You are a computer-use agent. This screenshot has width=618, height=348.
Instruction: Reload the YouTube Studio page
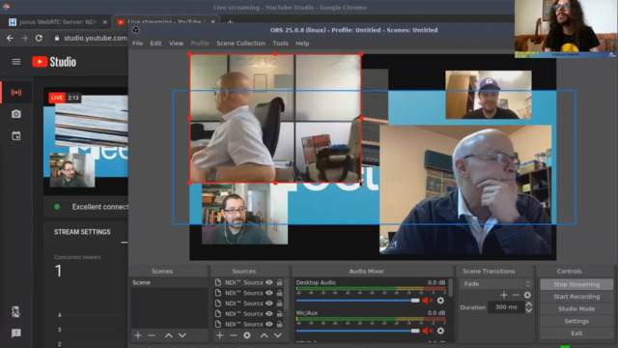click(39, 38)
